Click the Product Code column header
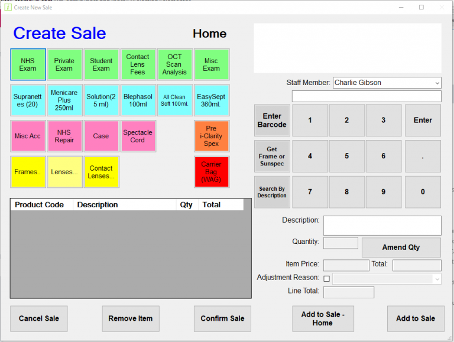 click(42, 205)
